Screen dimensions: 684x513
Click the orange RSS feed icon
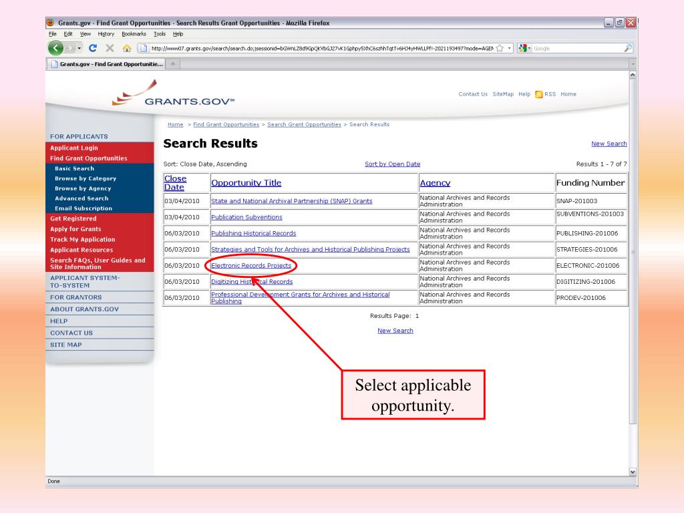point(539,94)
